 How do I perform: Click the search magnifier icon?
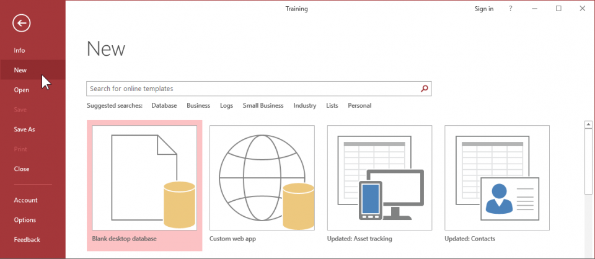(x=425, y=89)
